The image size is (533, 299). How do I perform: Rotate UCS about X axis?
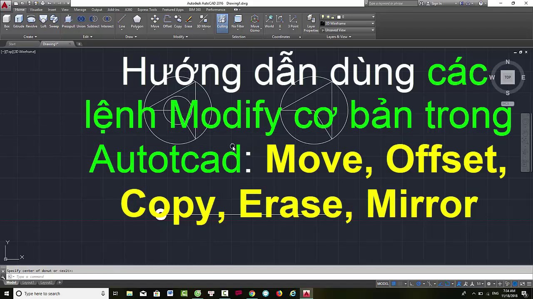coord(280,22)
